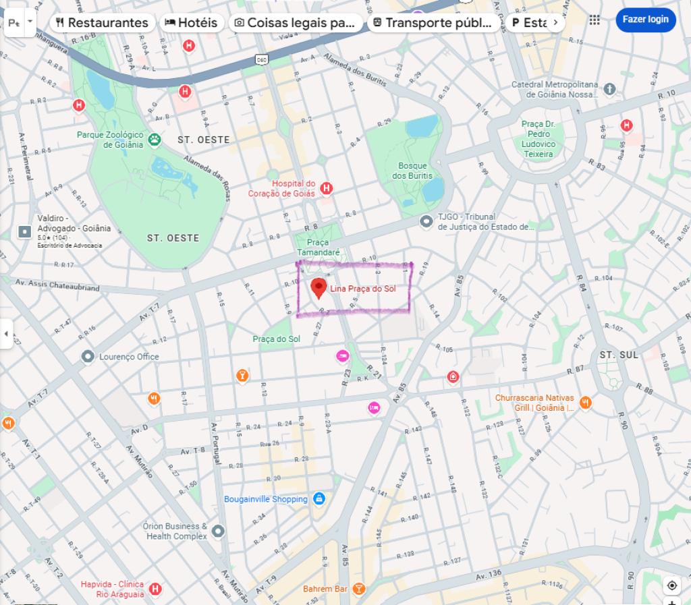691x605 pixels.
Task: Select the Hotéis filter chip
Action: (x=191, y=22)
